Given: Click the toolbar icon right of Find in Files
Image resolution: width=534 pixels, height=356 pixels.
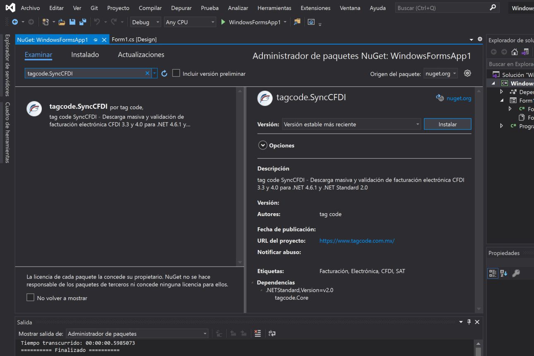Looking at the screenshot, I should click(x=311, y=22).
